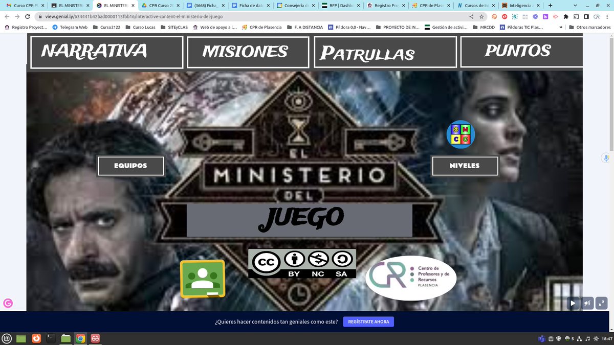The width and height of the screenshot is (614, 345).
Task: Go back in the browser
Action: point(7,16)
